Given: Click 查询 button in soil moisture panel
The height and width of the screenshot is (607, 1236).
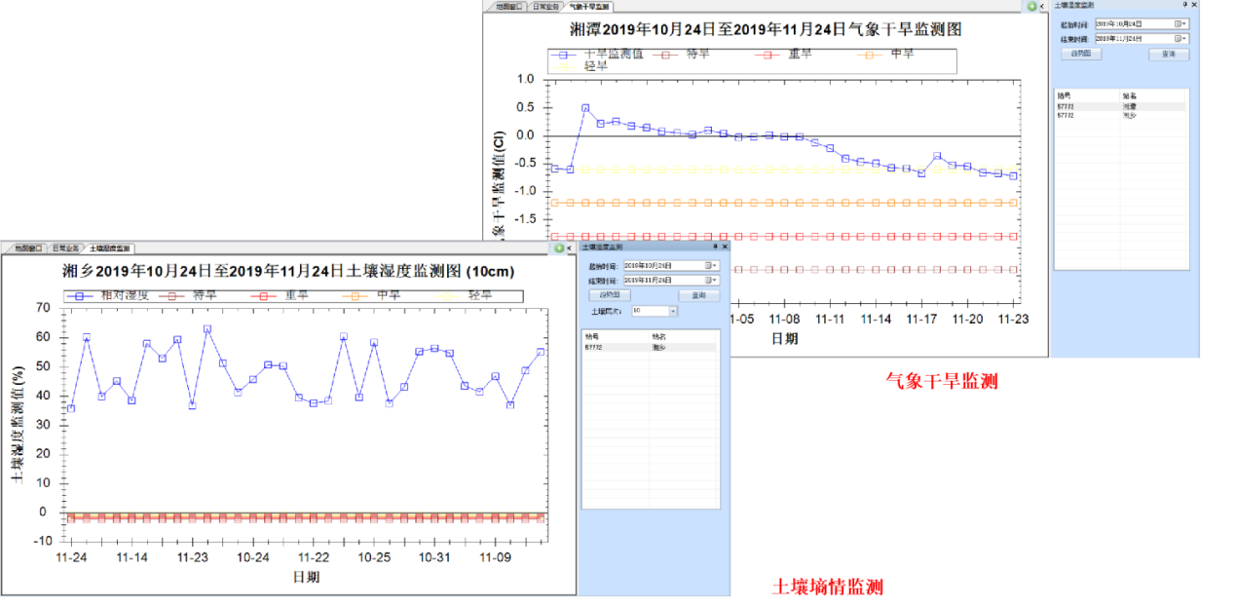Looking at the screenshot, I should [698, 295].
